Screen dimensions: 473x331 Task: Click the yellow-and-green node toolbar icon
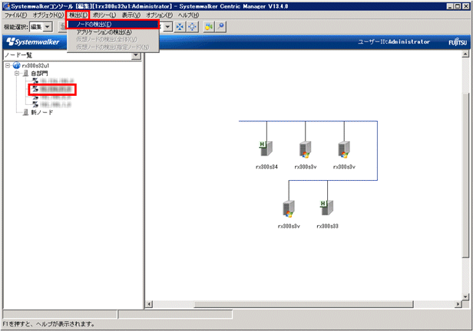(208, 27)
